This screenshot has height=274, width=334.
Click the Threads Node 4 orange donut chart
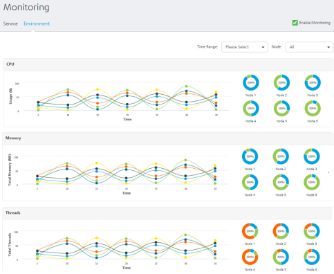(250, 257)
